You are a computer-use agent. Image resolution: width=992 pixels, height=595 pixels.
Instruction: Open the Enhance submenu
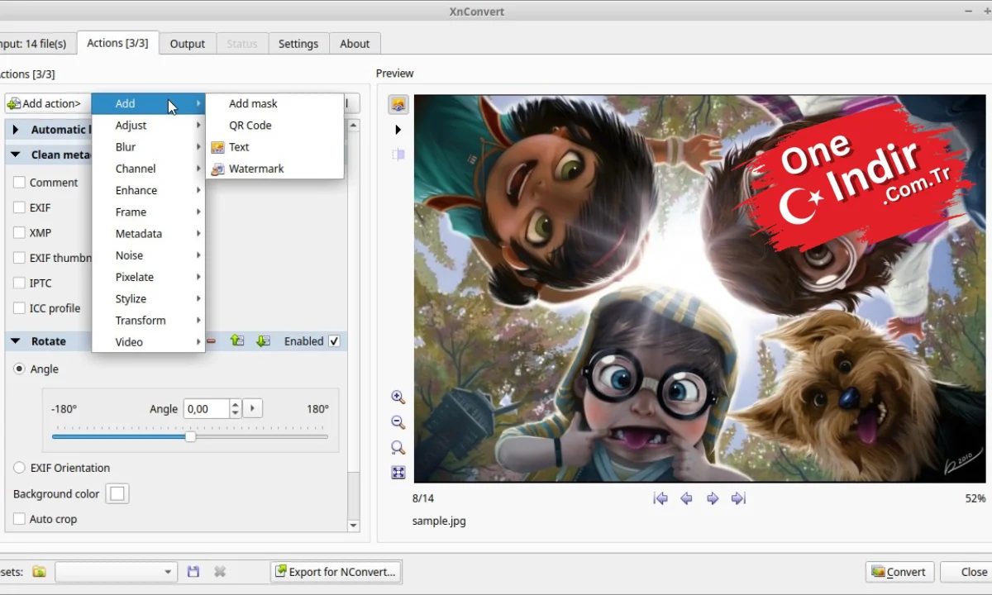point(149,190)
